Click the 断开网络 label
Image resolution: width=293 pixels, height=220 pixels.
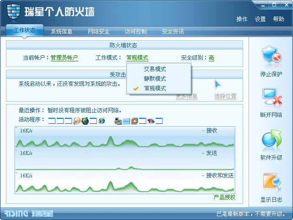271,115
